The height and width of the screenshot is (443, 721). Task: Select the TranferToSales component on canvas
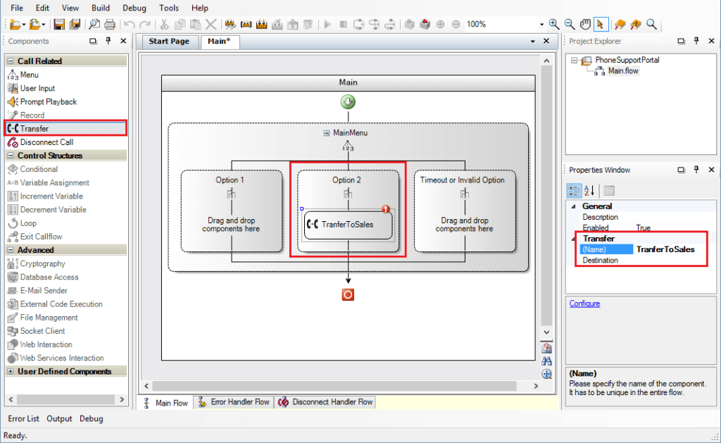(348, 225)
